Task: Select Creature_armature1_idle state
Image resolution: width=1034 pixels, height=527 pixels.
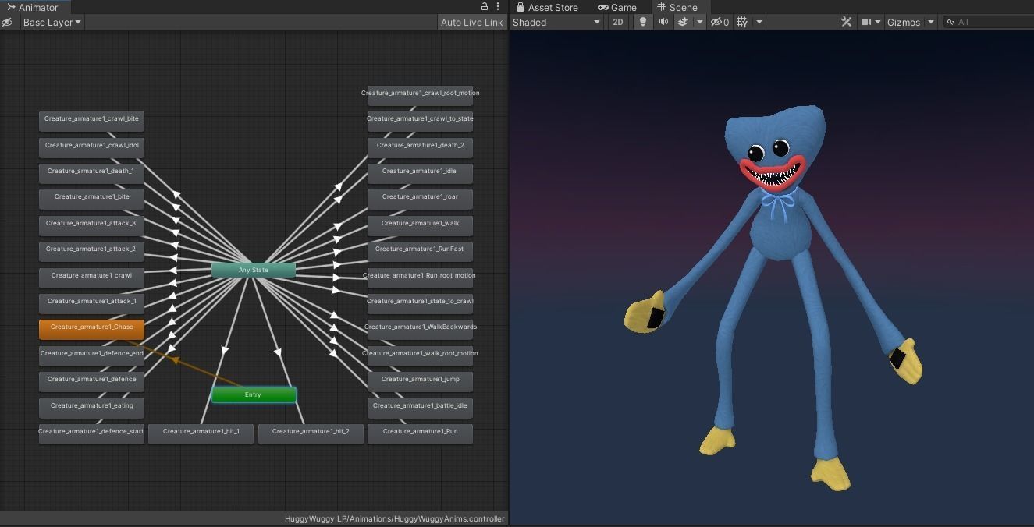Action: (420, 172)
